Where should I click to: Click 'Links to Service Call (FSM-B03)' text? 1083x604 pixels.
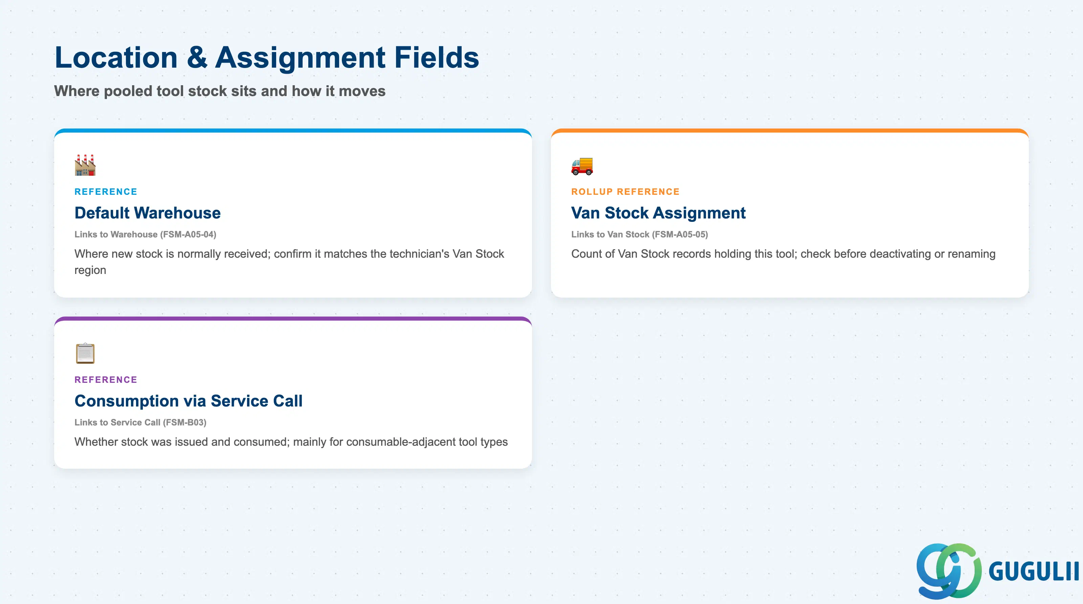pyautogui.click(x=140, y=422)
